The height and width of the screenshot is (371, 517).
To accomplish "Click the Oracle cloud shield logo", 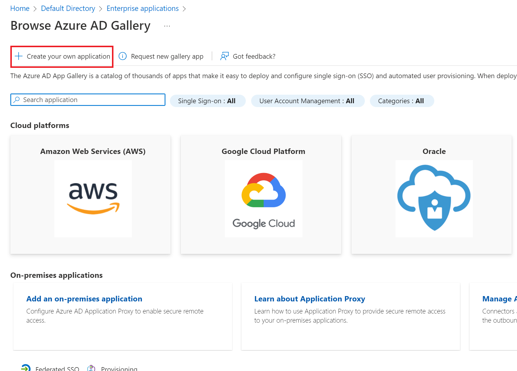I will click(434, 199).
